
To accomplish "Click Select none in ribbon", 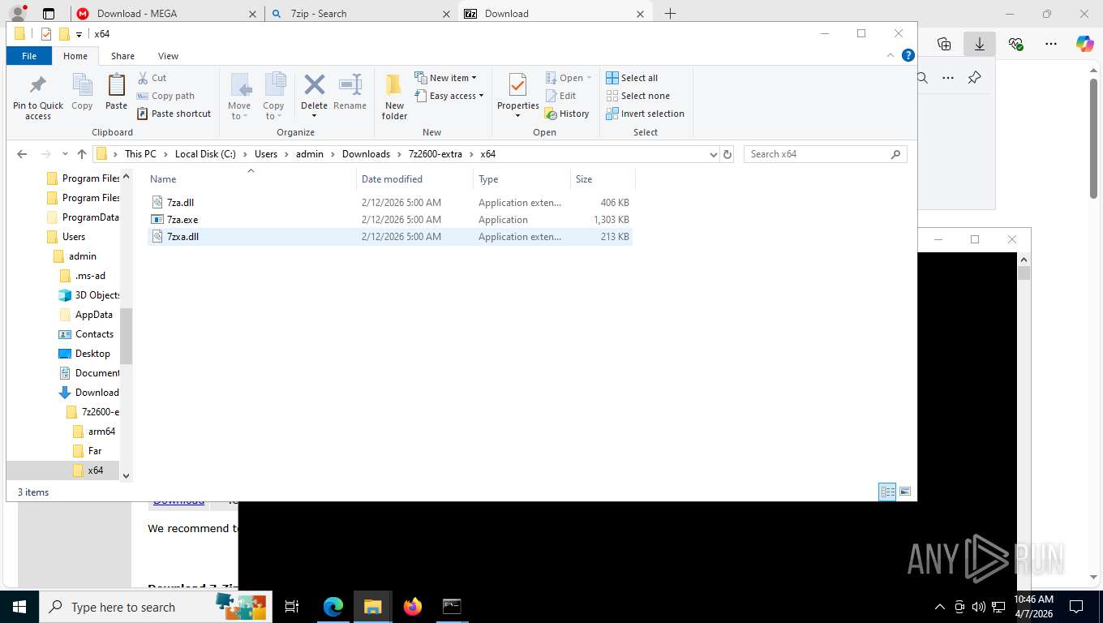I will point(638,96).
